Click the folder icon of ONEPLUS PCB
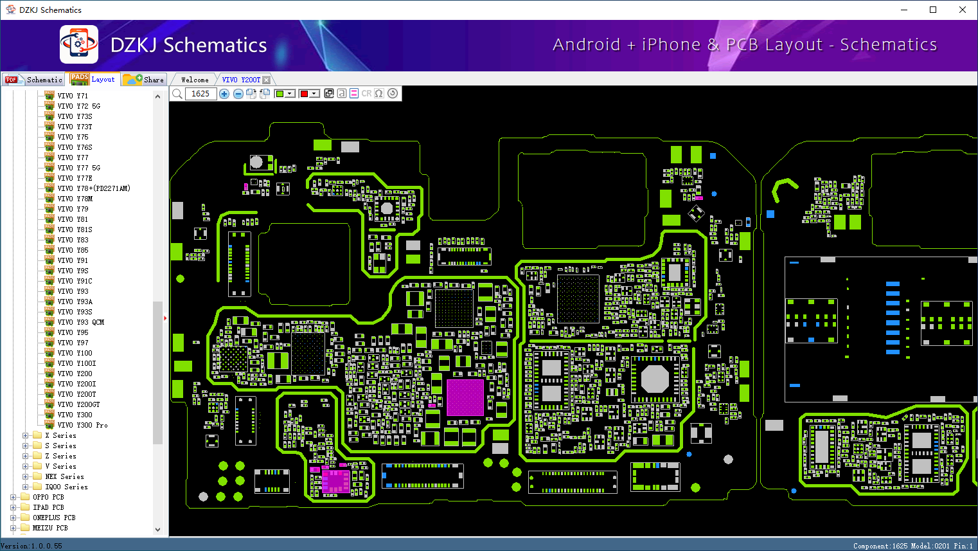This screenshot has height=551, width=978. (25, 518)
